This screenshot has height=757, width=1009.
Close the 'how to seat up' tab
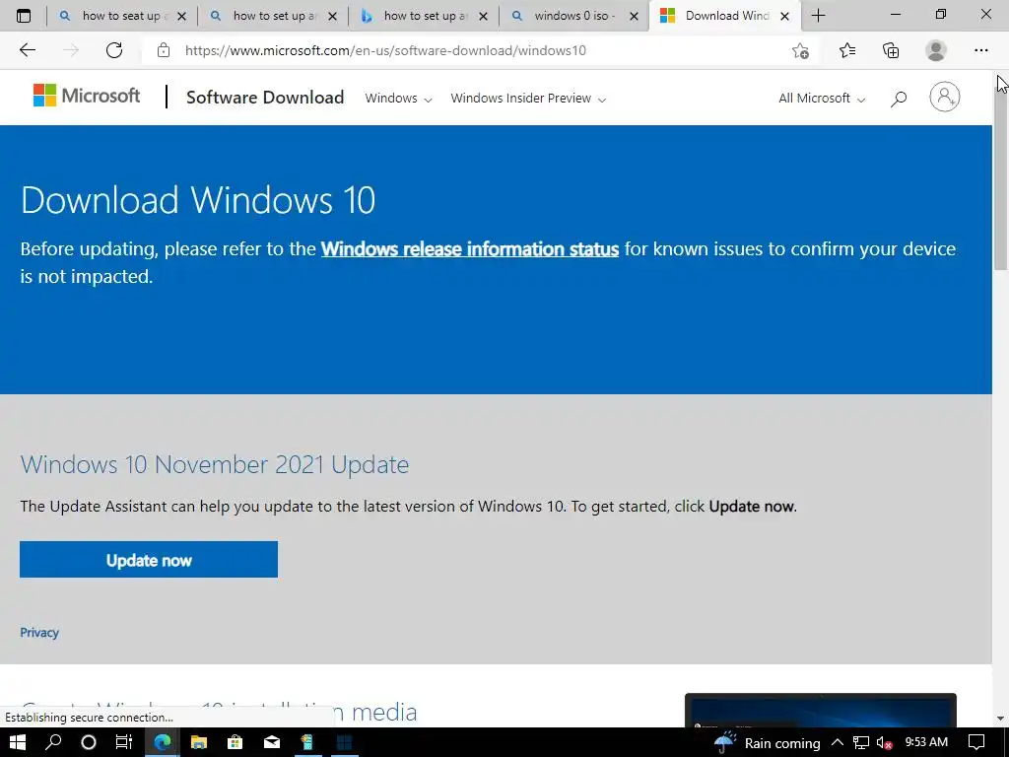point(181,17)
